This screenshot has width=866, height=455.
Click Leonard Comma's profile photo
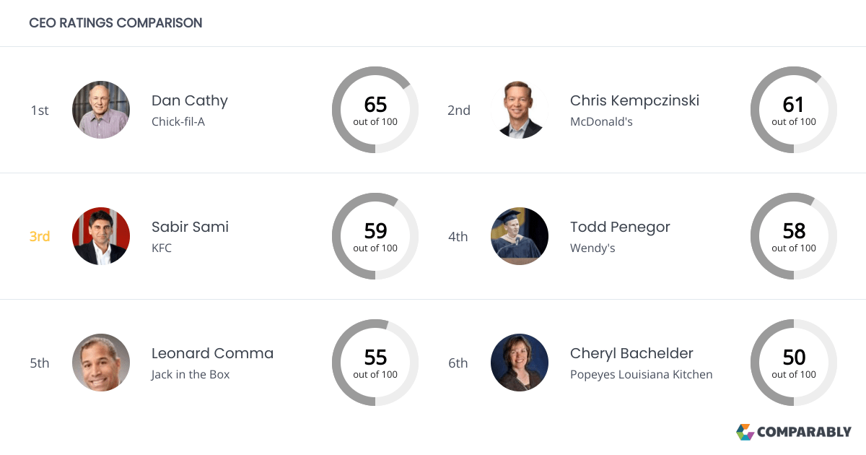pos(101,363)
